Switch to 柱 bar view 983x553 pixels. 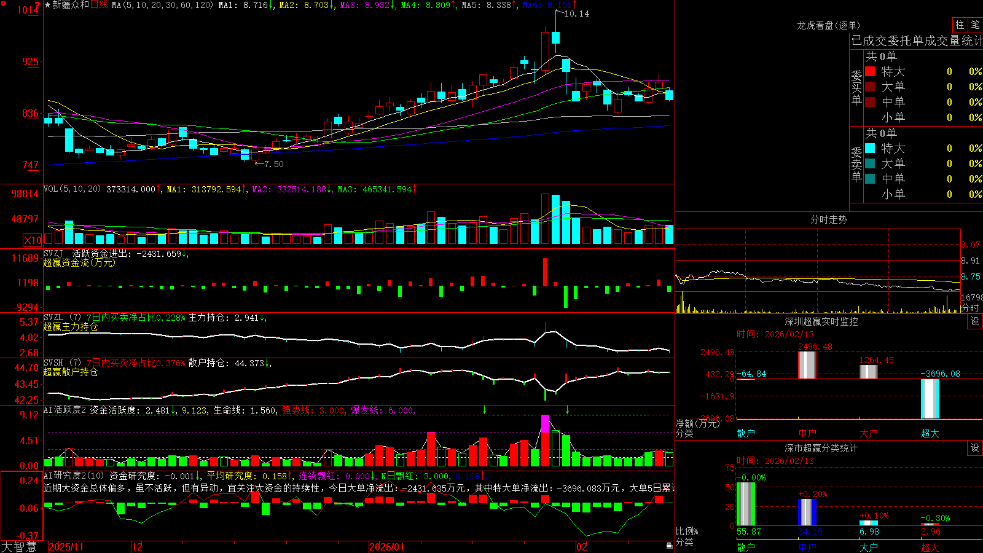pos(960,25)
